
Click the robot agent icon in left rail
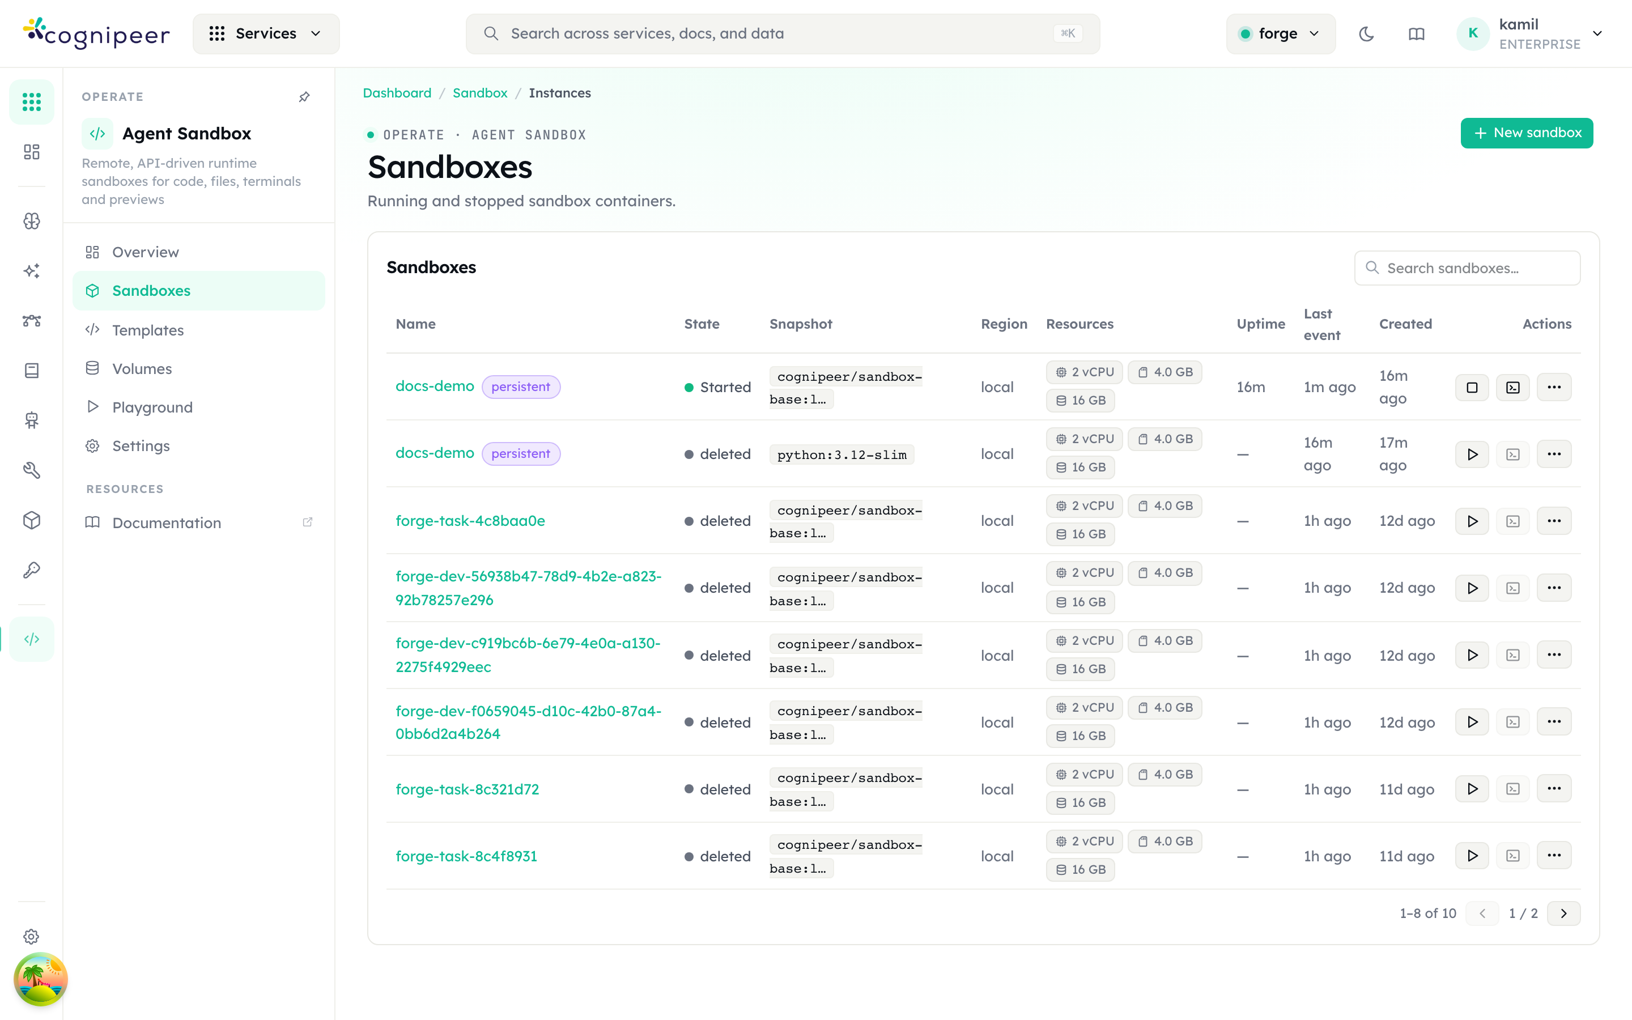tap(31, 420)
